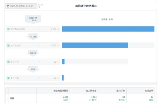Screen dimensions: 159x106
Task: Click the 支付订单 table column header
Action: [149, 91]
